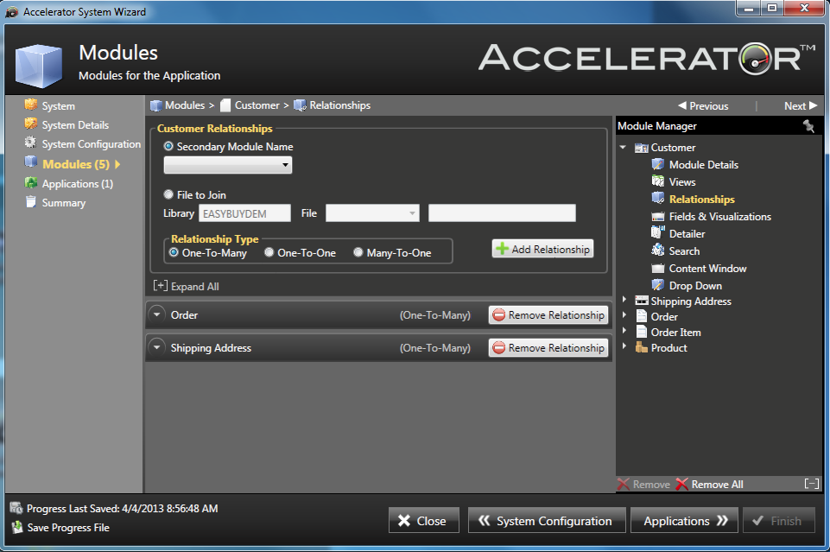Viewport: 830px width, 552px height.
Task: Click the System Configuration gear icon
Action: coord(31,143)
